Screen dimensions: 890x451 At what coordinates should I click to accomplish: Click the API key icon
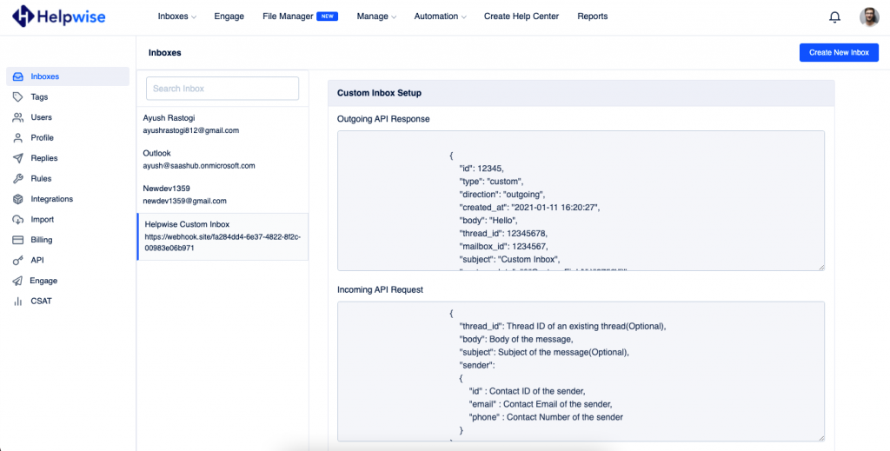point(18,261)
